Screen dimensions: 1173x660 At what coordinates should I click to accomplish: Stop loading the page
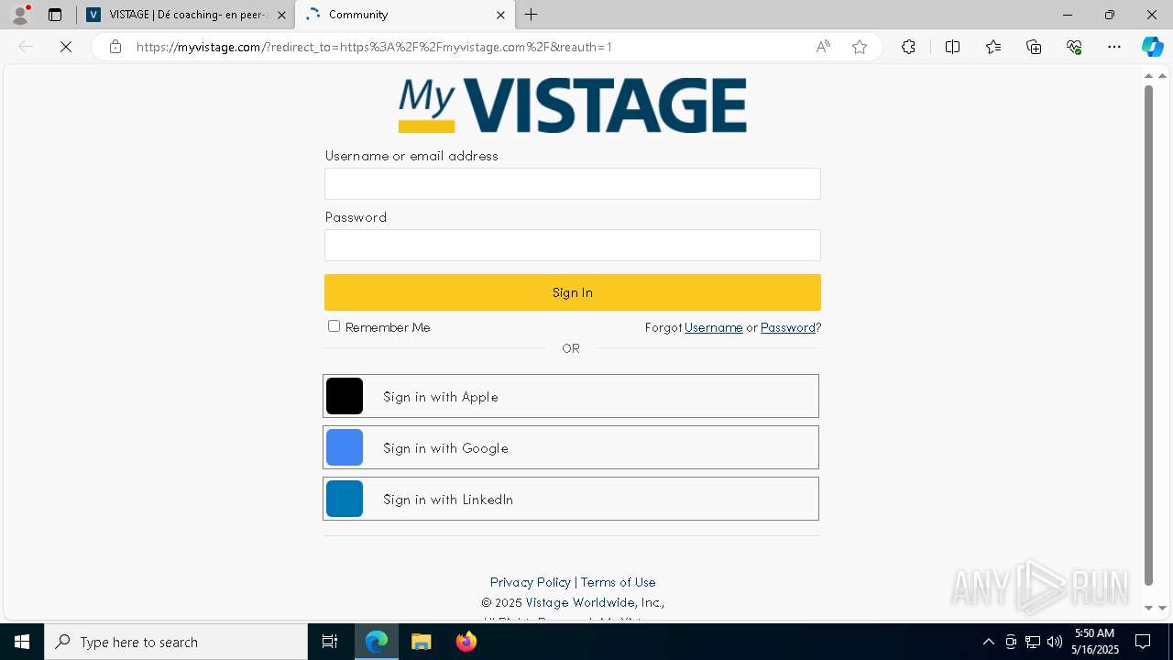tap(66, 47)
